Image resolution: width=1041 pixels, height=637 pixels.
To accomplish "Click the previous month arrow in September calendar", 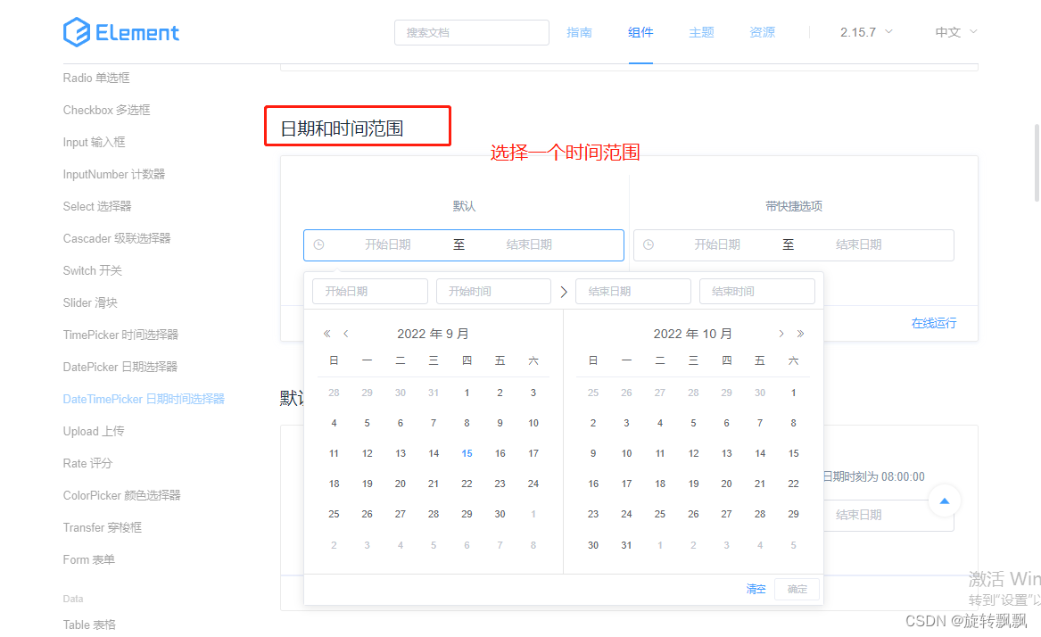I will 345,333.
